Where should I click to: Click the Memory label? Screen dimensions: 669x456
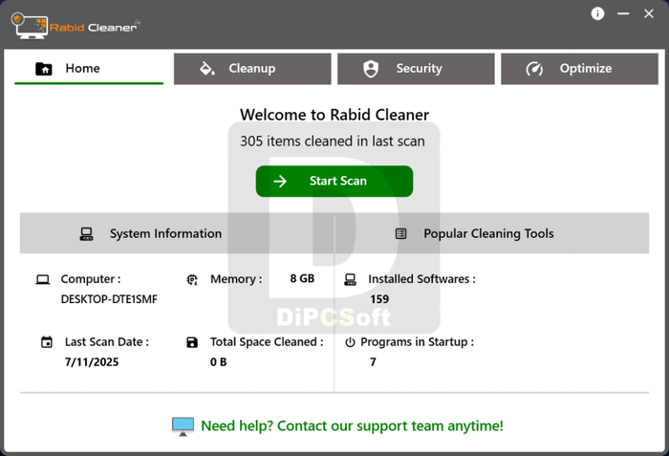coord(236,279)
